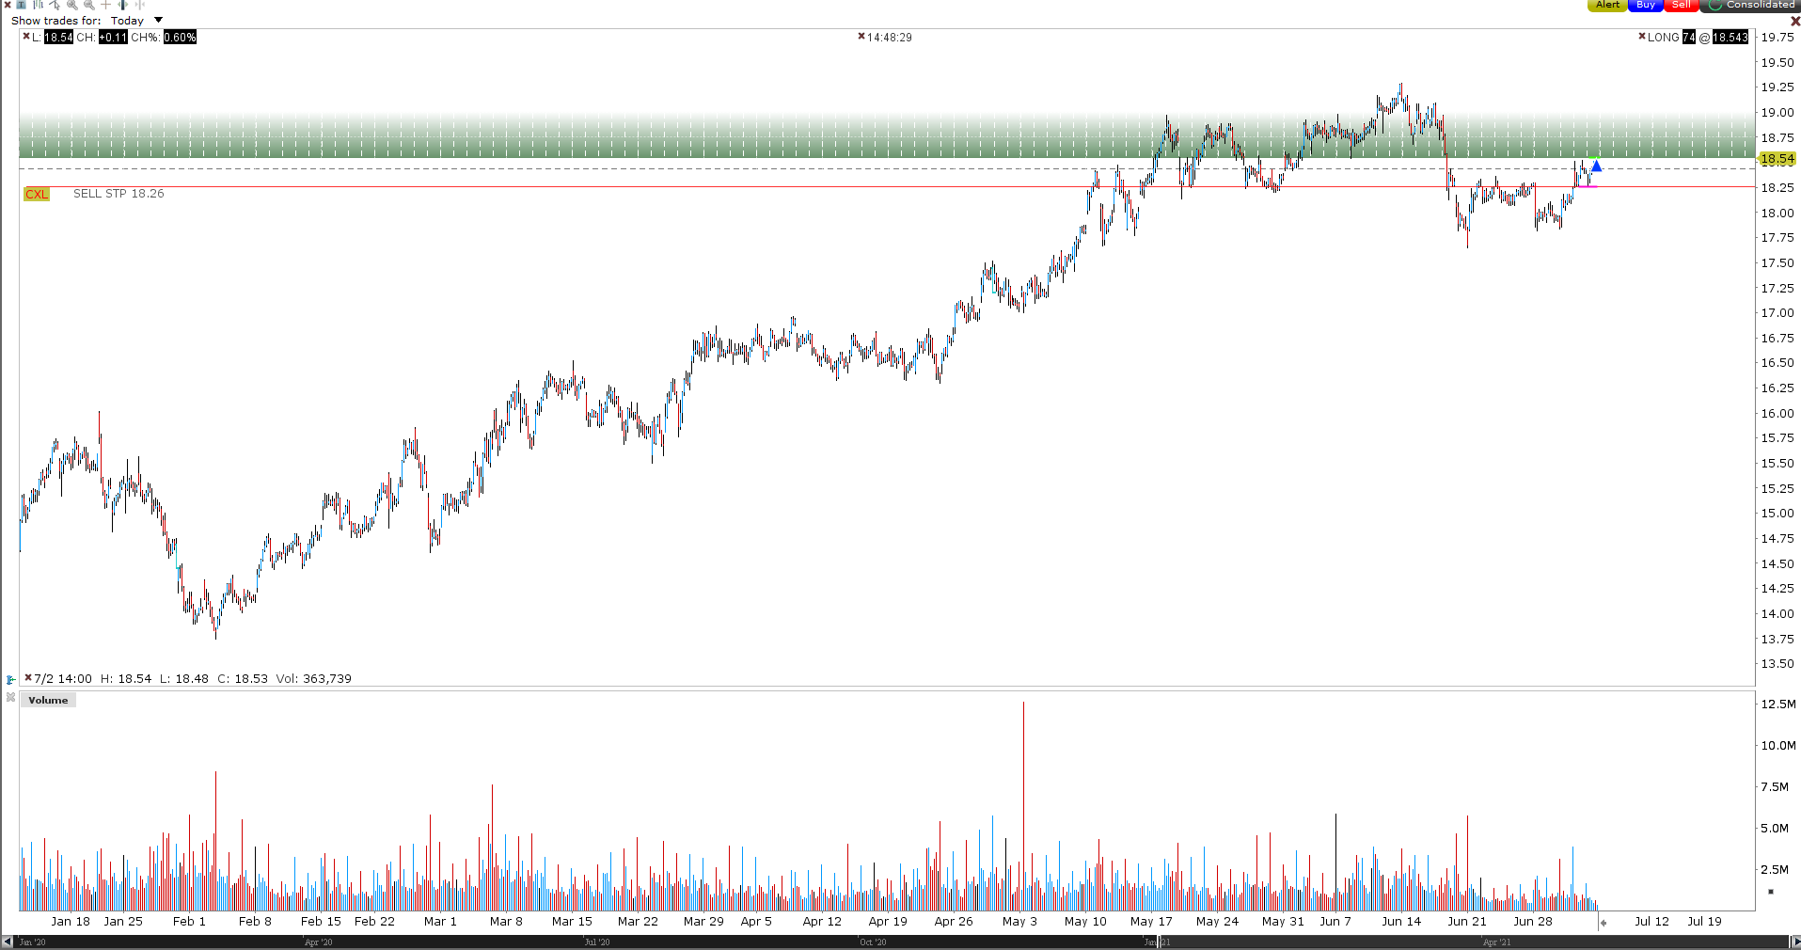Screen dimensions: 1801x950
Task: Click the bottom time-range scrollbar track
Action: point(900,942)
